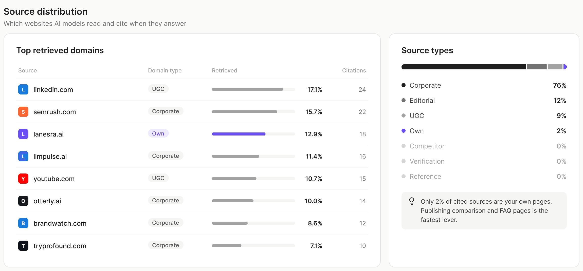Screen dimensions: 583x271
Task: Sort by the Domain type column header
Action: [x=165, y=70]
